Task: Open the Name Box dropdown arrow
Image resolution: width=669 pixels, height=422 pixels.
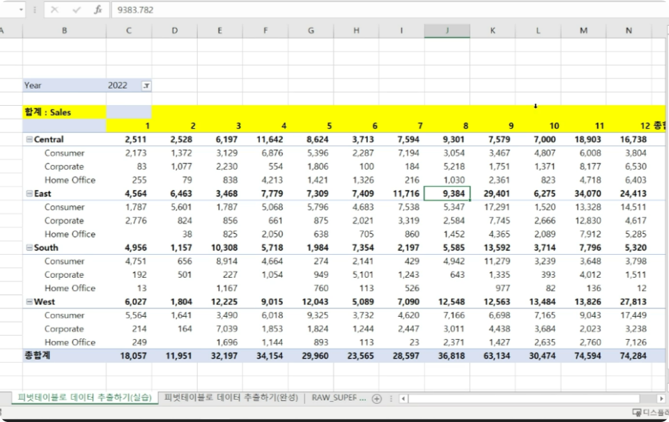Action: point(20,9)
